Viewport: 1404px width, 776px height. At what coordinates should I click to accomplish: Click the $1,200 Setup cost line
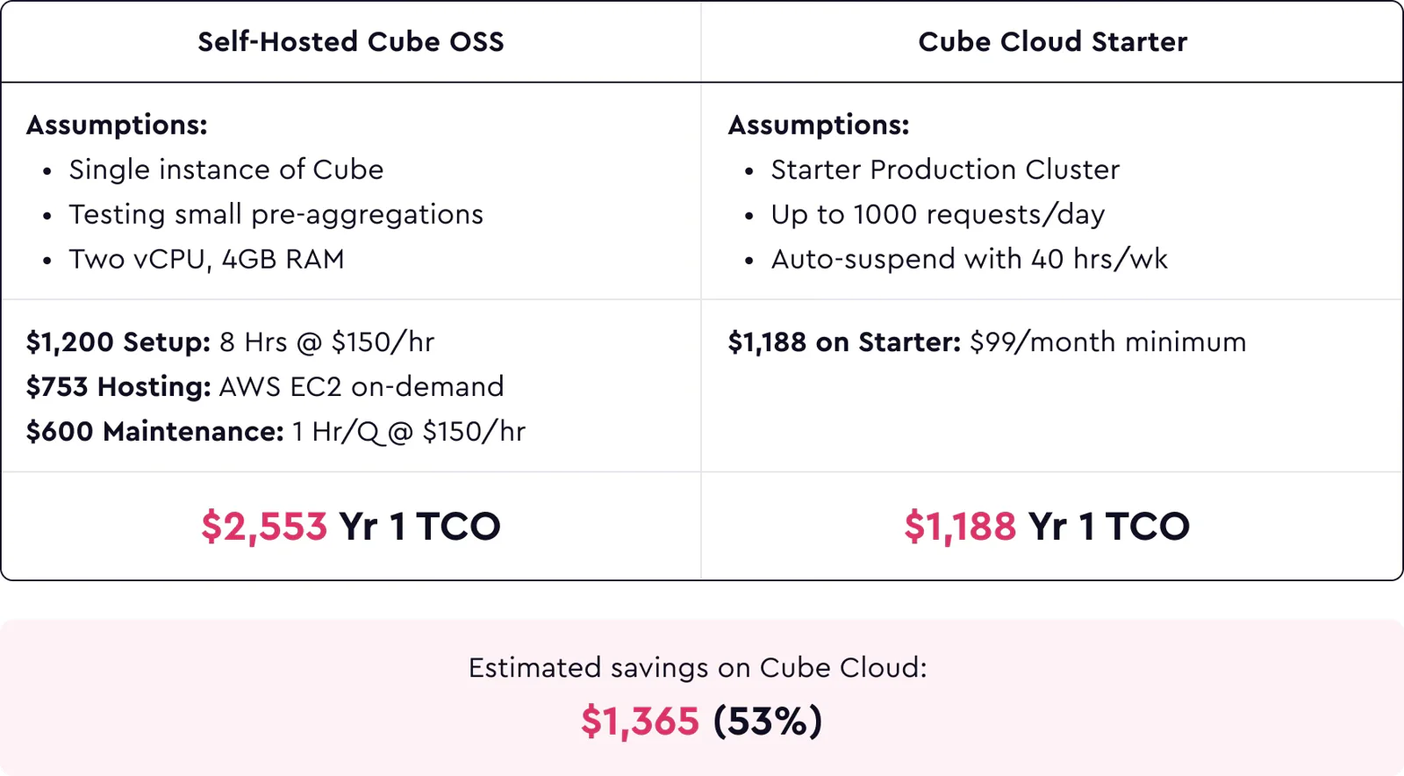230,341
